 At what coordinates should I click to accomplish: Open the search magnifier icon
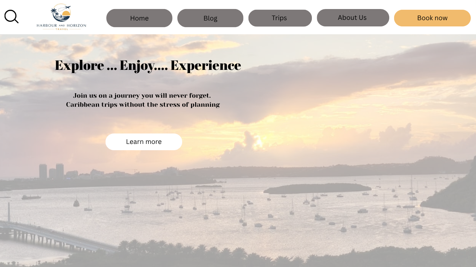tap(11, 17)
